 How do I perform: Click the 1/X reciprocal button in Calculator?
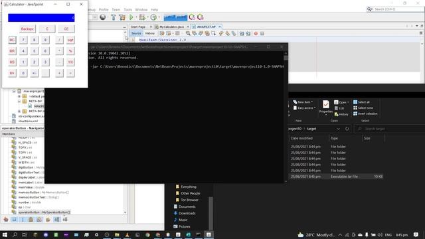point(70,62)
